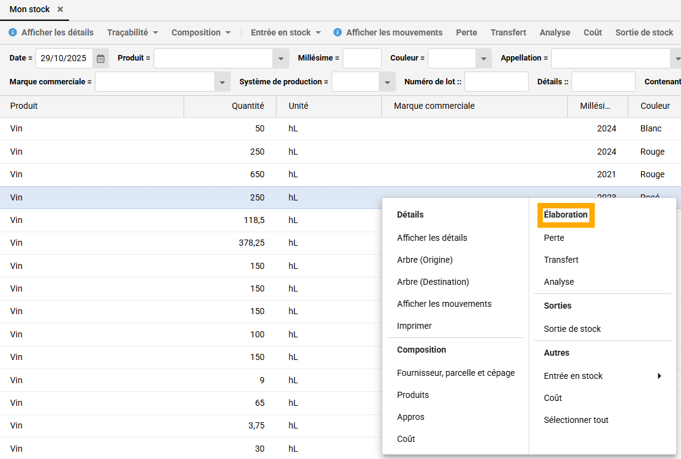Choose Arbre (Origine) from context menu
This screenshot has width=681, height=459.
(x=425, y=260)
